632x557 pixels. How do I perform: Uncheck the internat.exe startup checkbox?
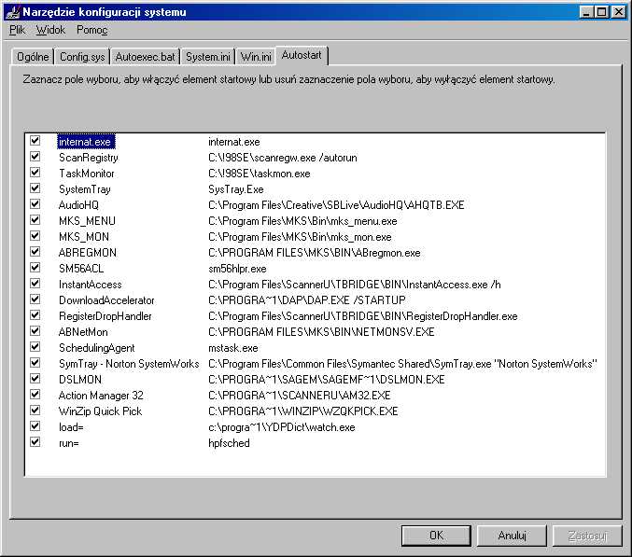coord(35,141)
